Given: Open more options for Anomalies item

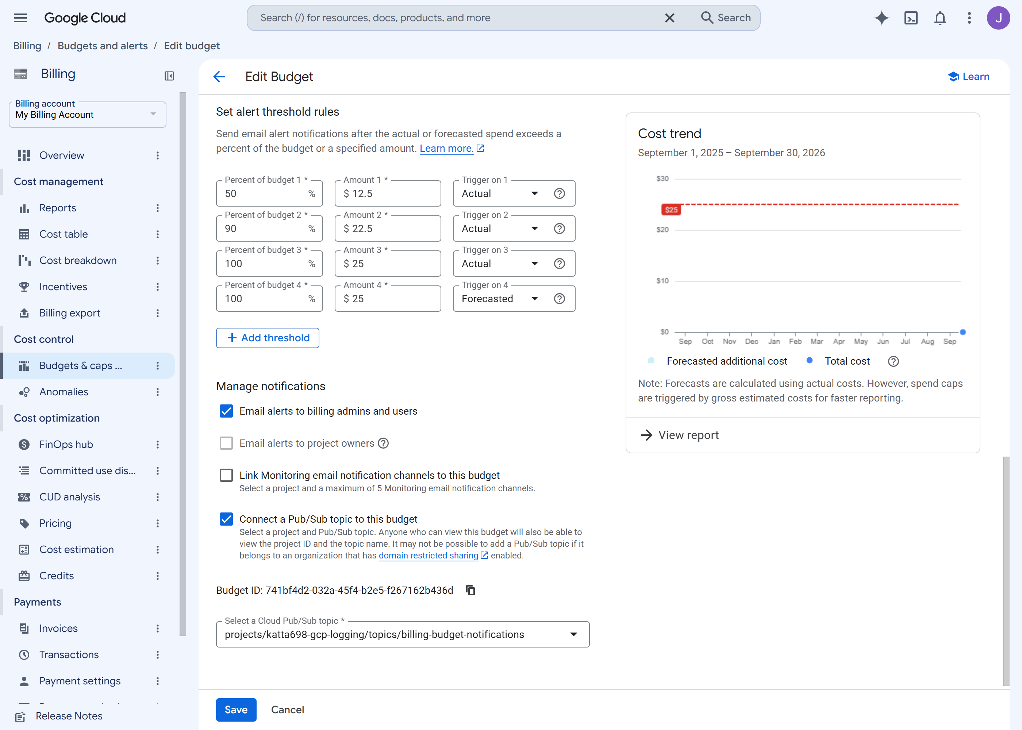Looking at the screenshot, I should (158, 392).
